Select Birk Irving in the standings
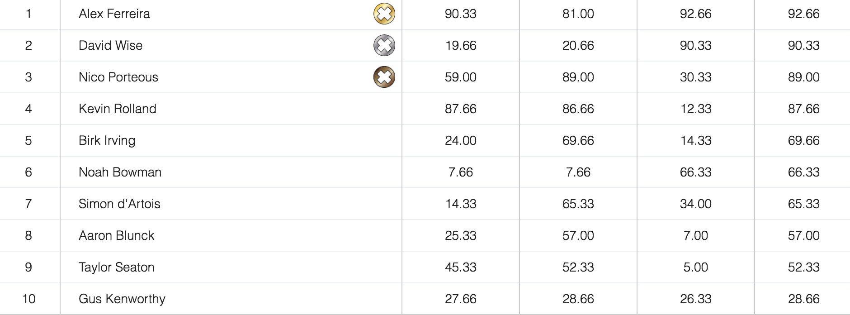This screenshot has height=315, width=850. [x=107, y=140]
